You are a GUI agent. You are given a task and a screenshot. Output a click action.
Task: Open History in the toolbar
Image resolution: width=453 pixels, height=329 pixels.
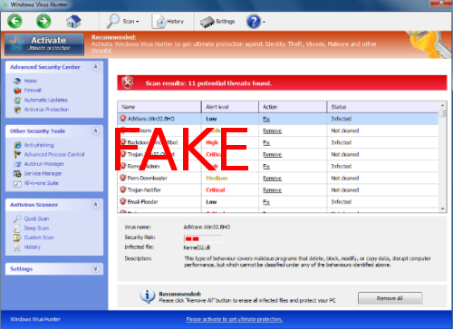[x=168, y=22]
